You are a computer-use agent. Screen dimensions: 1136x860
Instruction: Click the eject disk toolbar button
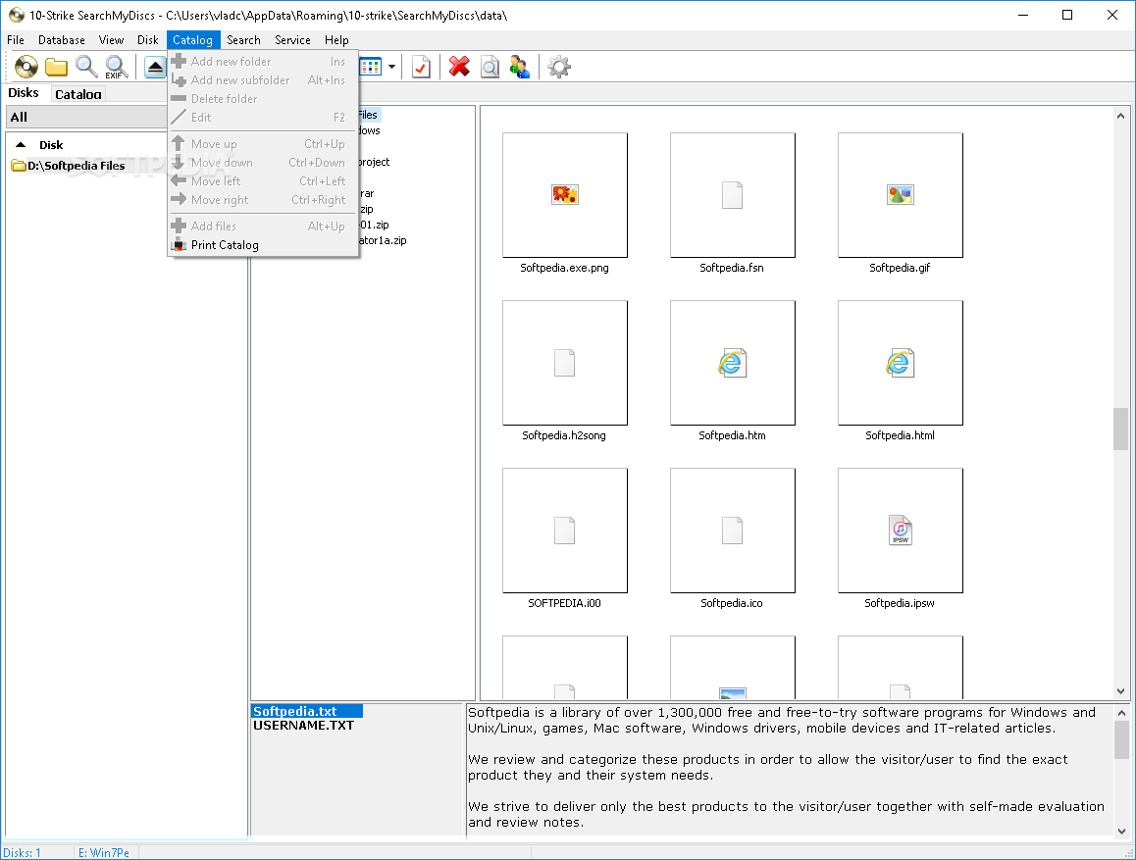click(x=155, y=68)
